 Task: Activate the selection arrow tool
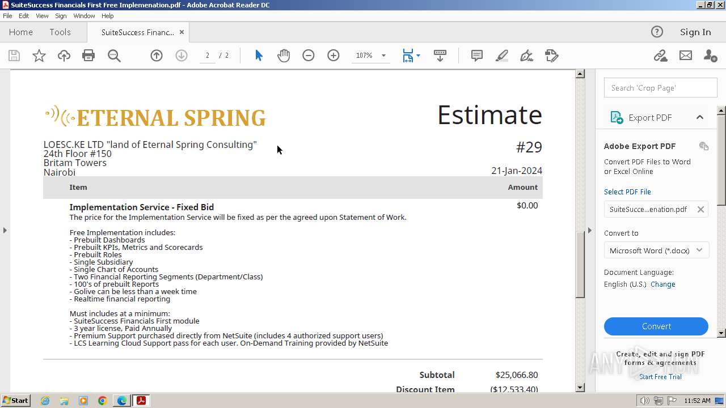point(259,56)
